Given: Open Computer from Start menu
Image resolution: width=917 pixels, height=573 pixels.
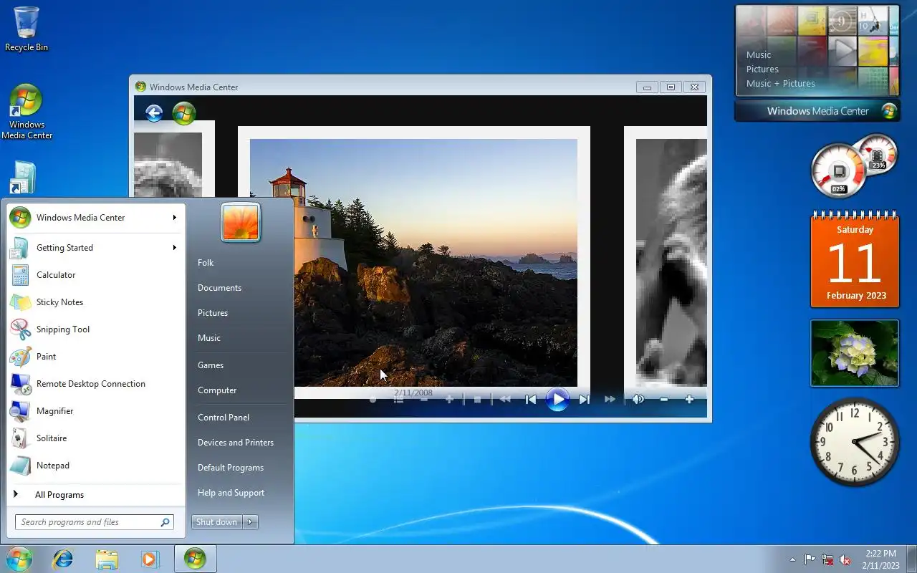Looking at the screenshot, I should click(217, 390).
